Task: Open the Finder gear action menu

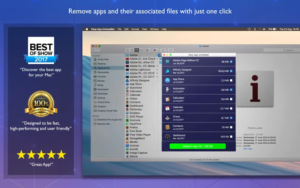Action: (156, 50)
